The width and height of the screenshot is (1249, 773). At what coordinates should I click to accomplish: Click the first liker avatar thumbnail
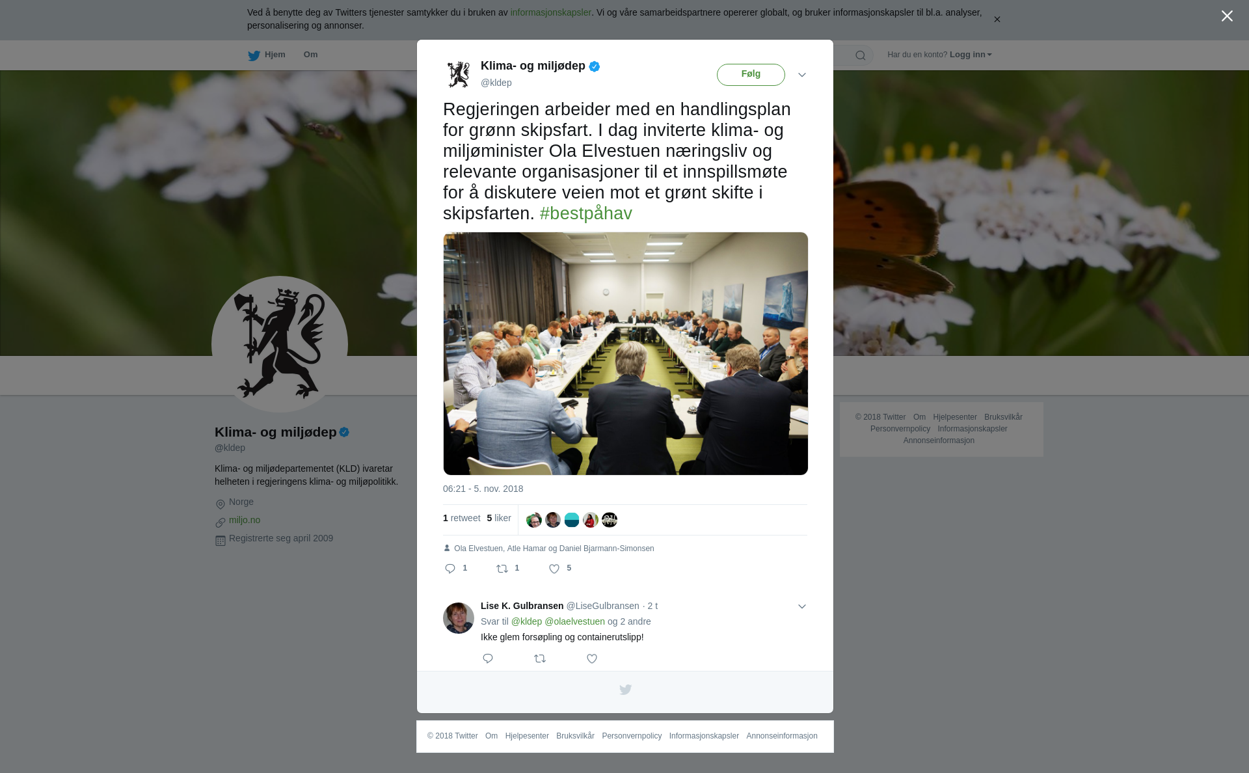coord(534,520)
